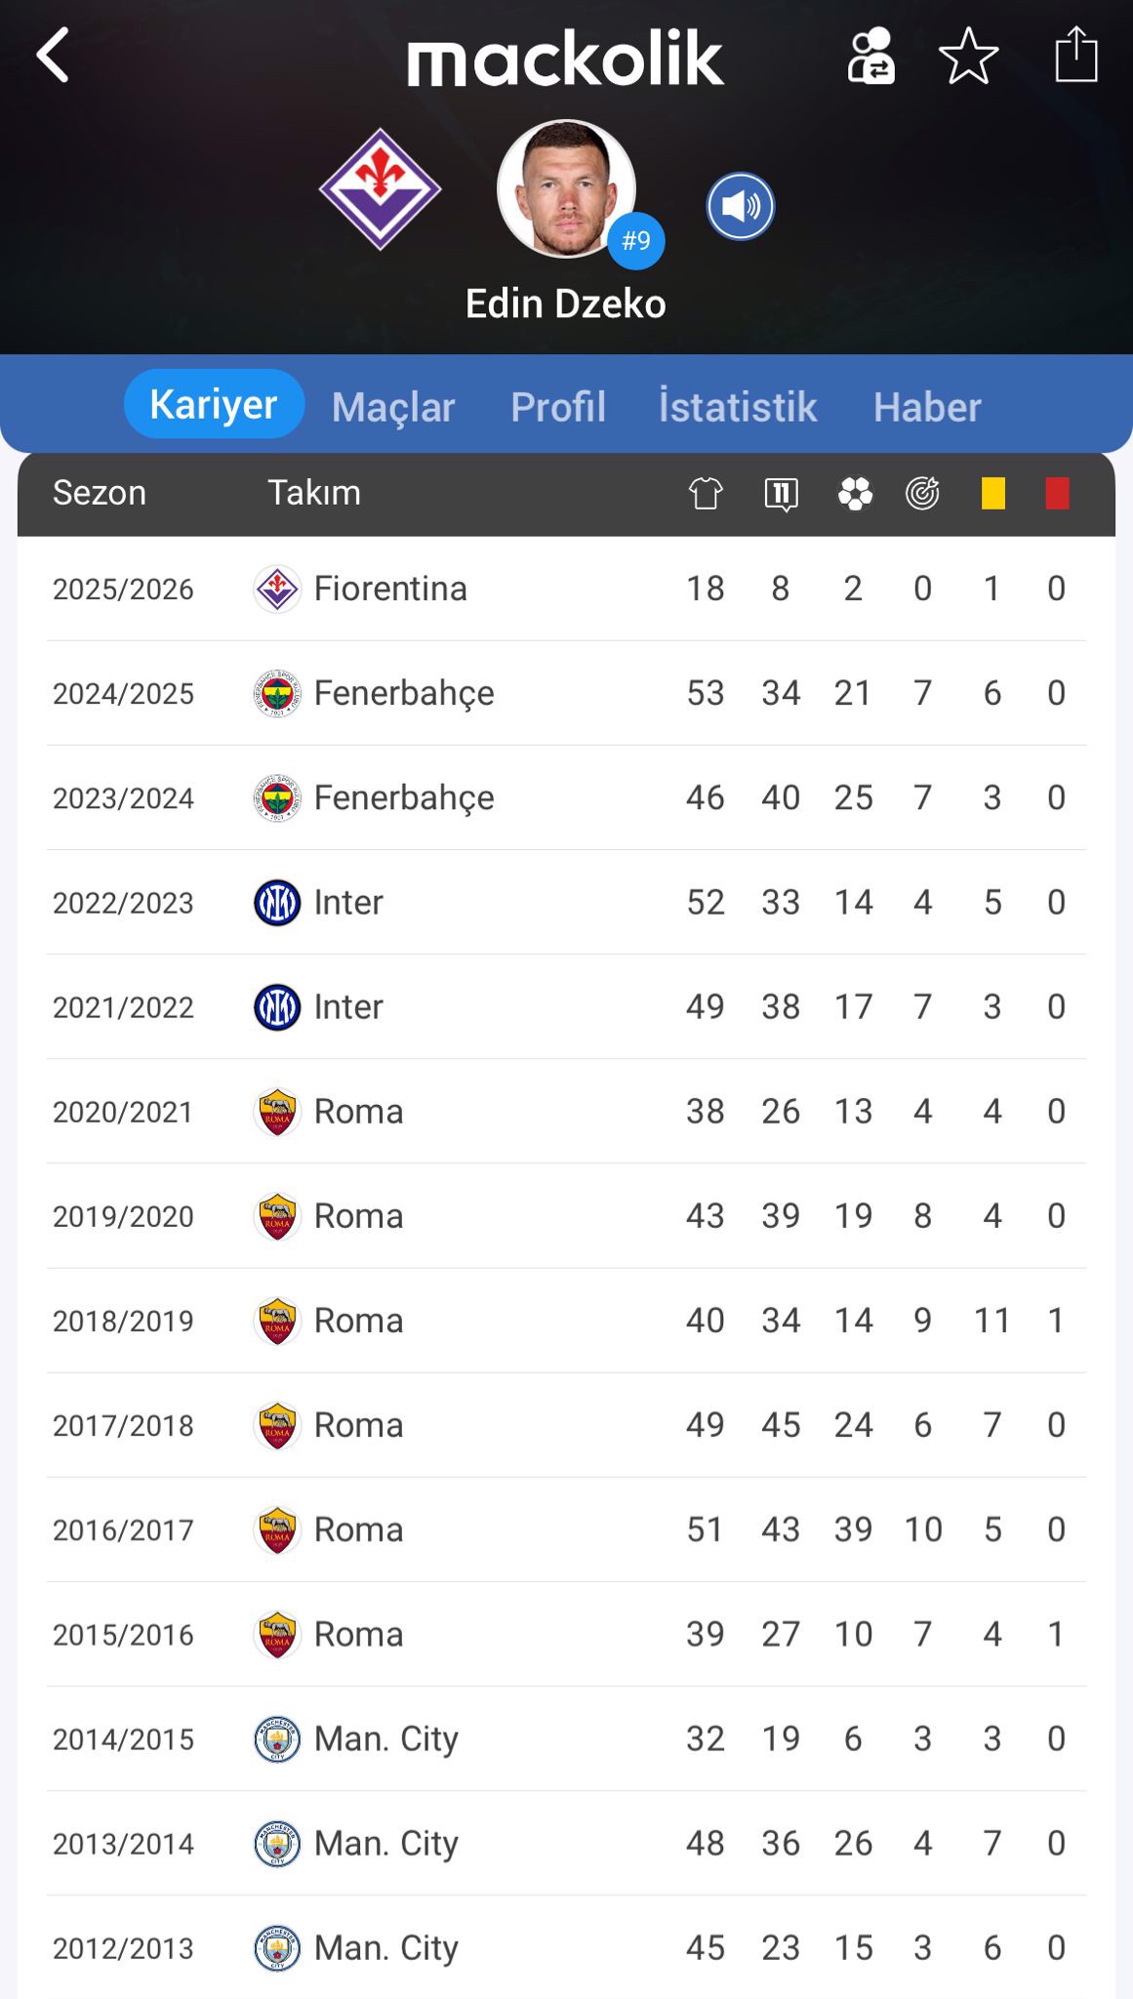1133x1999 pixels.
Task: Tap the yellow card column header
Action: [x=992, y=494]
